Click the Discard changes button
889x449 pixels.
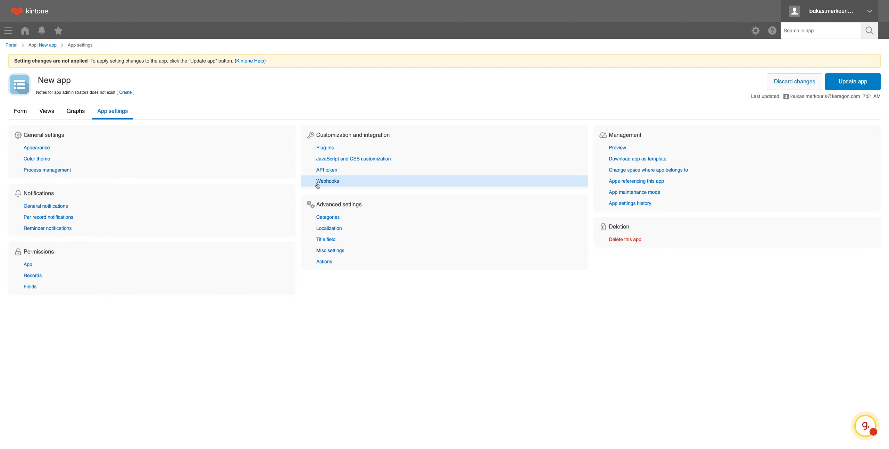click(794, 82)
